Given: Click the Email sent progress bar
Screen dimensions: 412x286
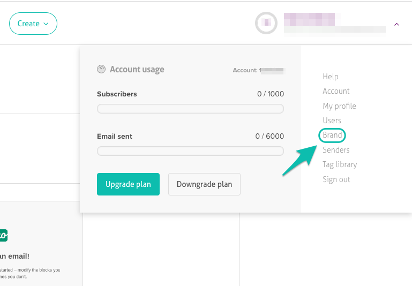Looking at the screenshot, I should (x=190, y=151).
